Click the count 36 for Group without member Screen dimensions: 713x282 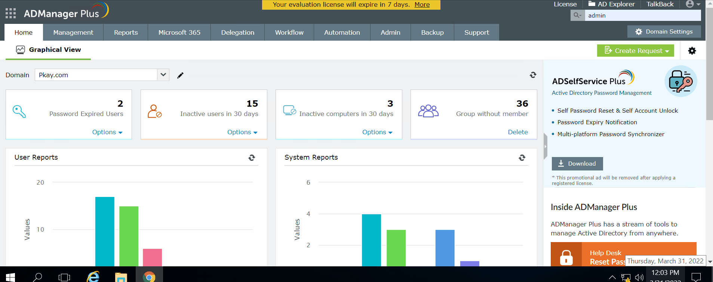tap(522, 104)
